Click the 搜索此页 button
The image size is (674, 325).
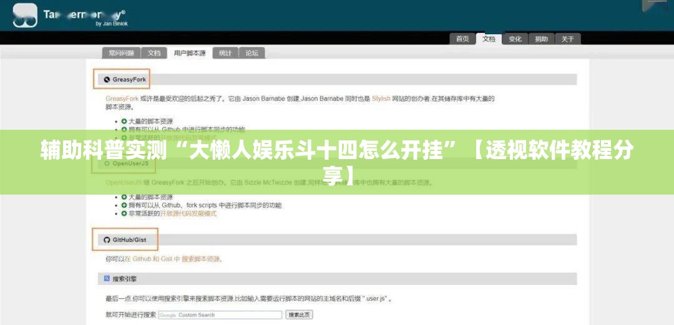tap(299, 314)
